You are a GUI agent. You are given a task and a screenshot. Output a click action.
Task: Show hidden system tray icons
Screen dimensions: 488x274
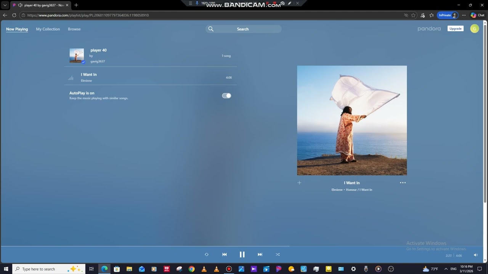446,269
